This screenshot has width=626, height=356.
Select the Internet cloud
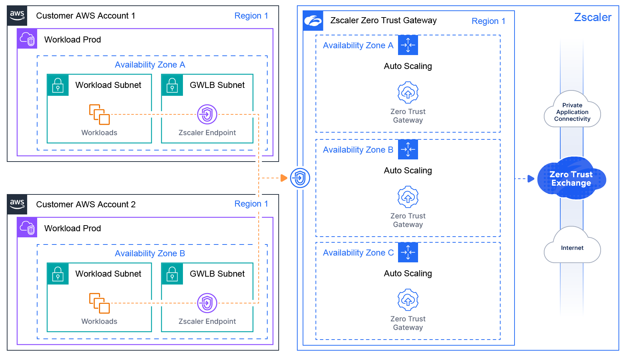pos(572,248)
